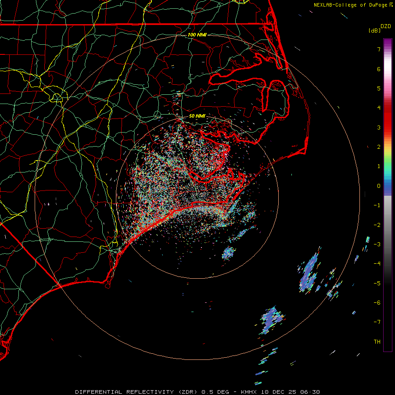Click the 1 value on the color scale
This screenshot has width=395, height=395.
(379, 166)
